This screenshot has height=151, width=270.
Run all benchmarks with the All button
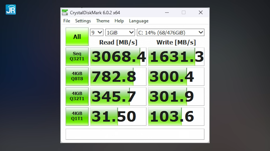[77, 37]
